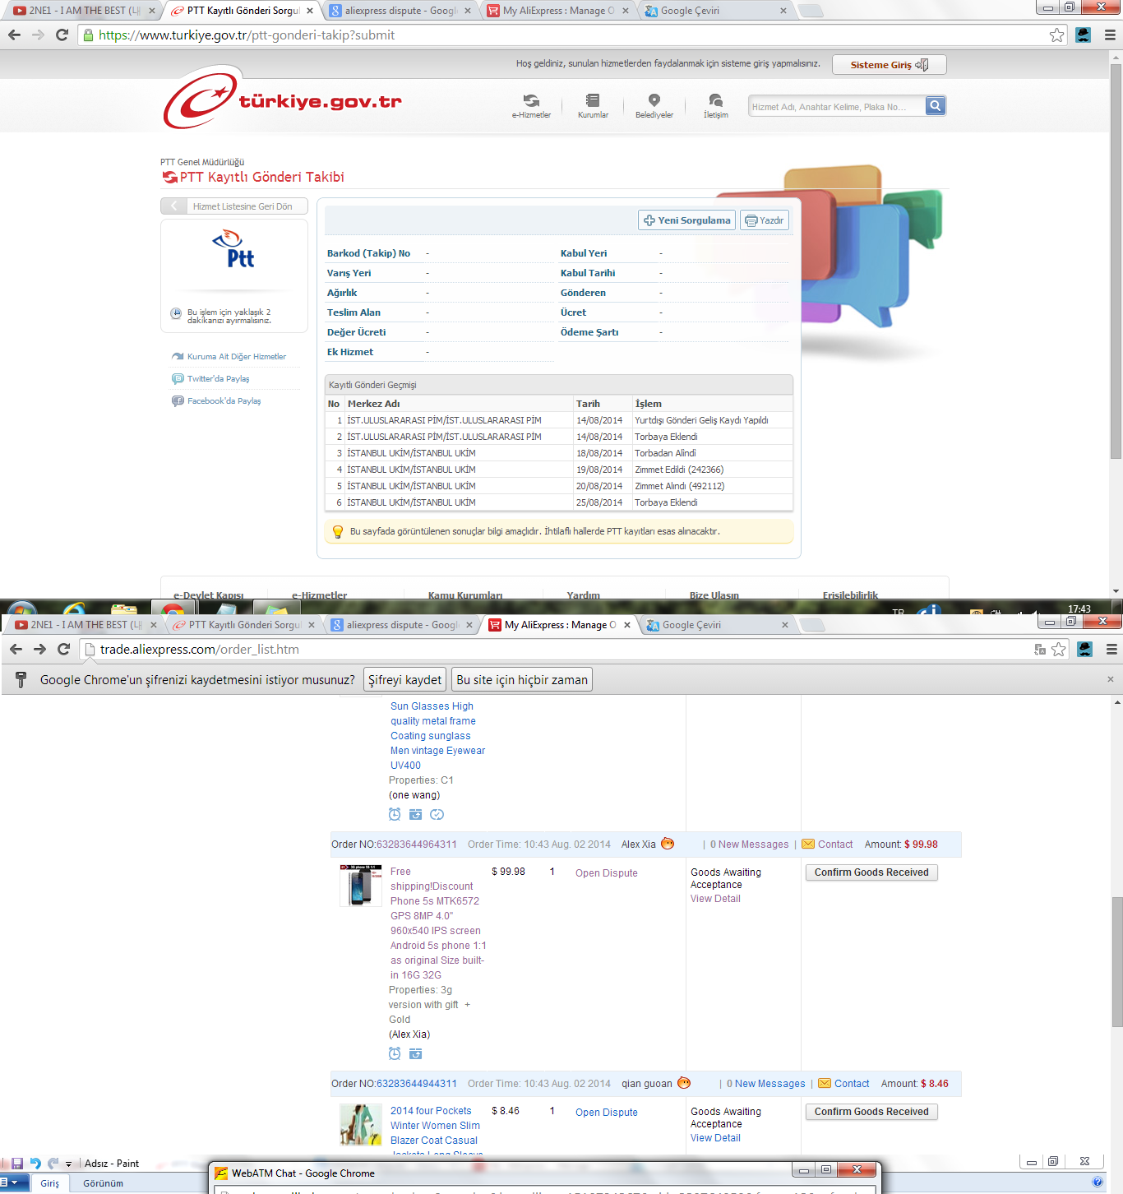Go back in the AliExpress window
This screenshot has width=1123, height=1194.
coord(16,649)
